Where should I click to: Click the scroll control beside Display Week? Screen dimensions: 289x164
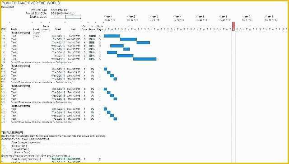[x=73, y=17]
